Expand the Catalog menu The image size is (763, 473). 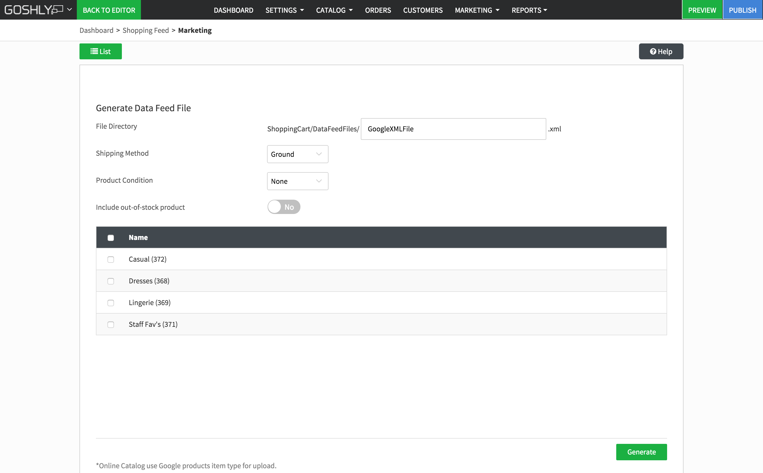(334, 10)
